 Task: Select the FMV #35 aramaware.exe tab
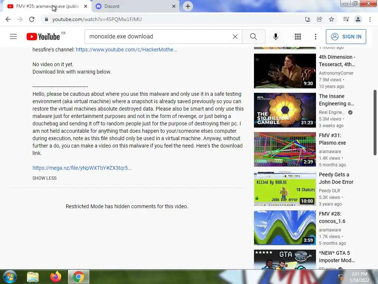[x=47, y=6]
